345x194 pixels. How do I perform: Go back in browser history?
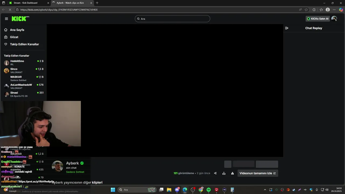click(4, 10)
